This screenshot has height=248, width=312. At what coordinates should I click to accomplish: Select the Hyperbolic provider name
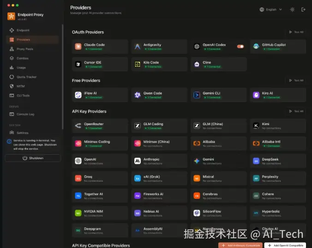click(270, 211)
